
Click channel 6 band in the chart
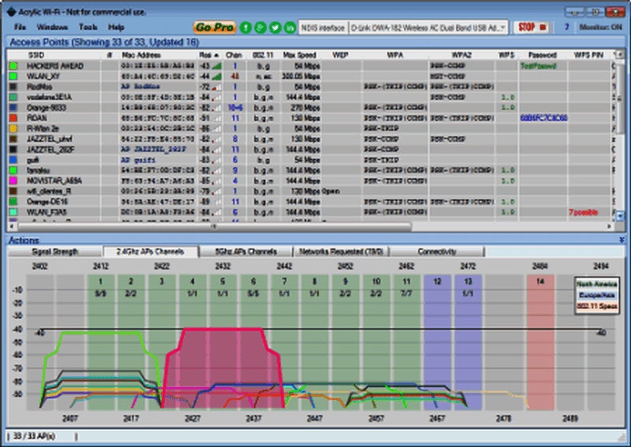point(253,342)
